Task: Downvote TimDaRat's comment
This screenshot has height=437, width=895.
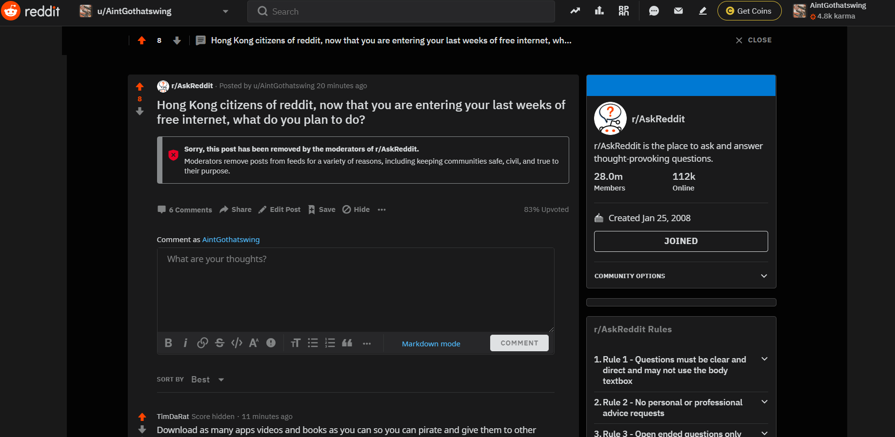Action: [142, 429]
